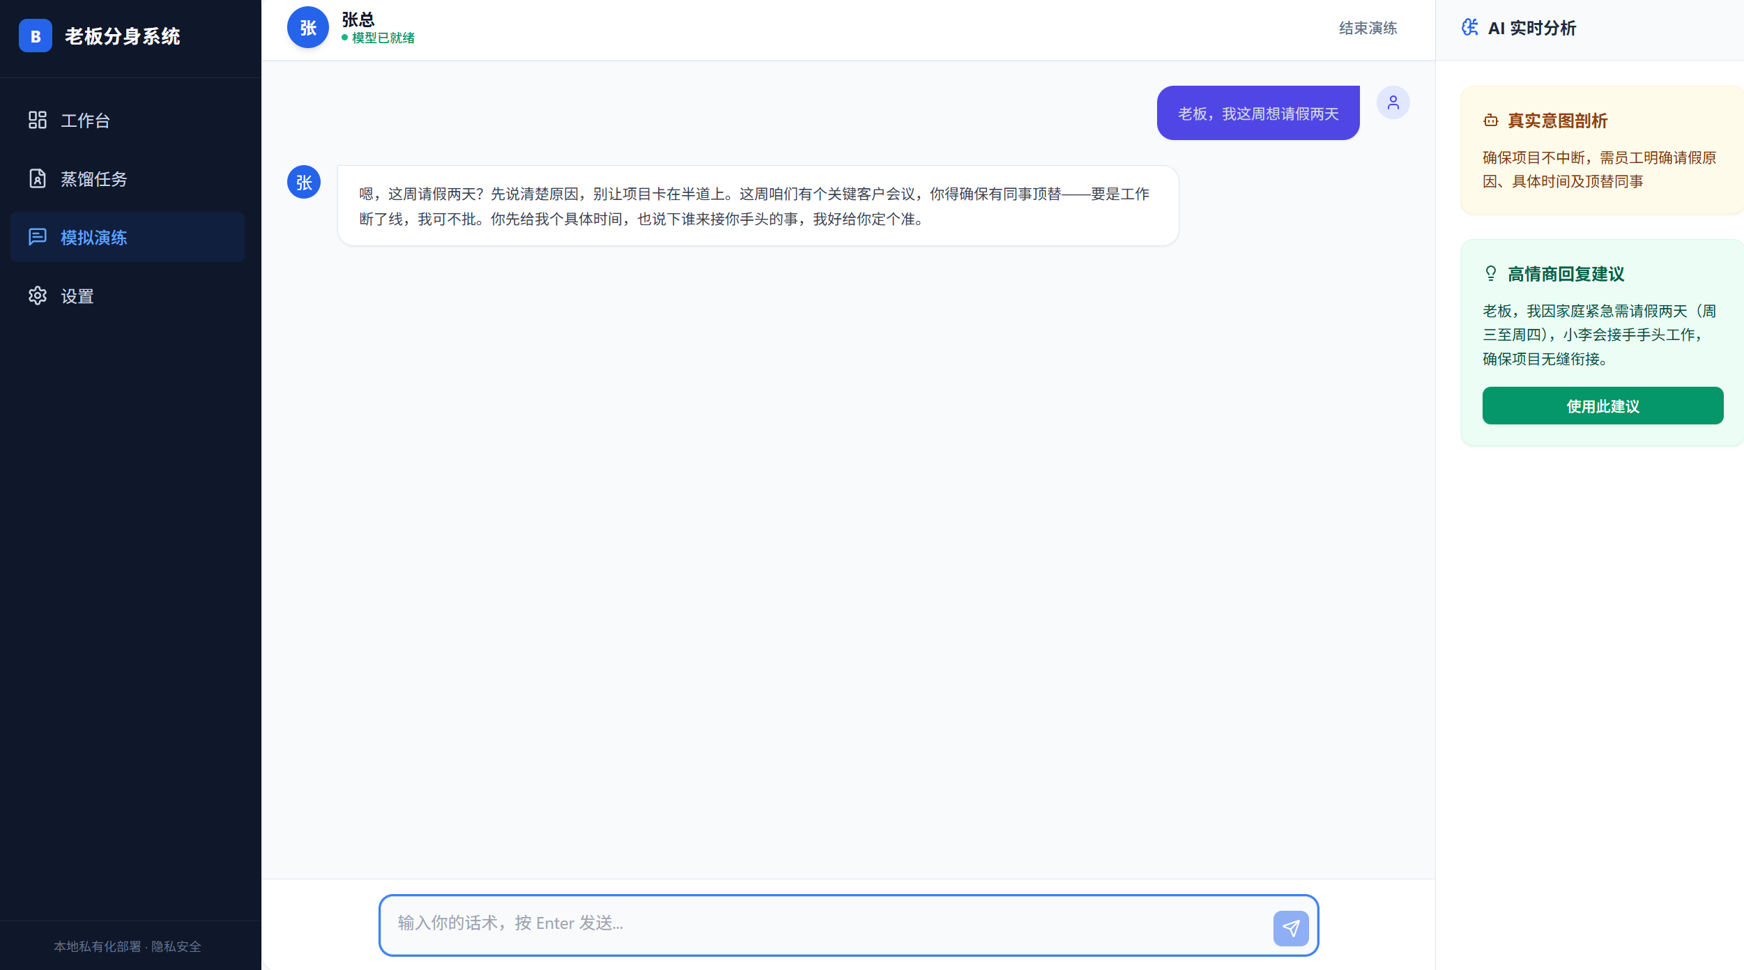Click the purple 老板，我这周想请假两天 message bubble
Image resolution: width=1744 pixels, height=970 pixels.
1257,113
